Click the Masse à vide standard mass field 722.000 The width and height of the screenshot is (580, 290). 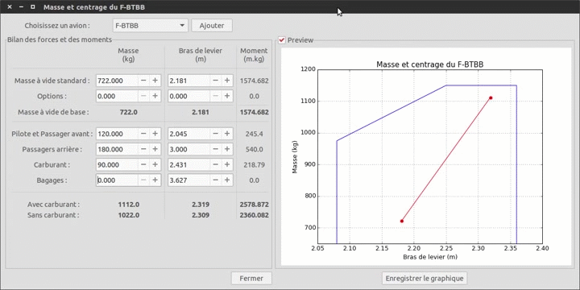118,81
